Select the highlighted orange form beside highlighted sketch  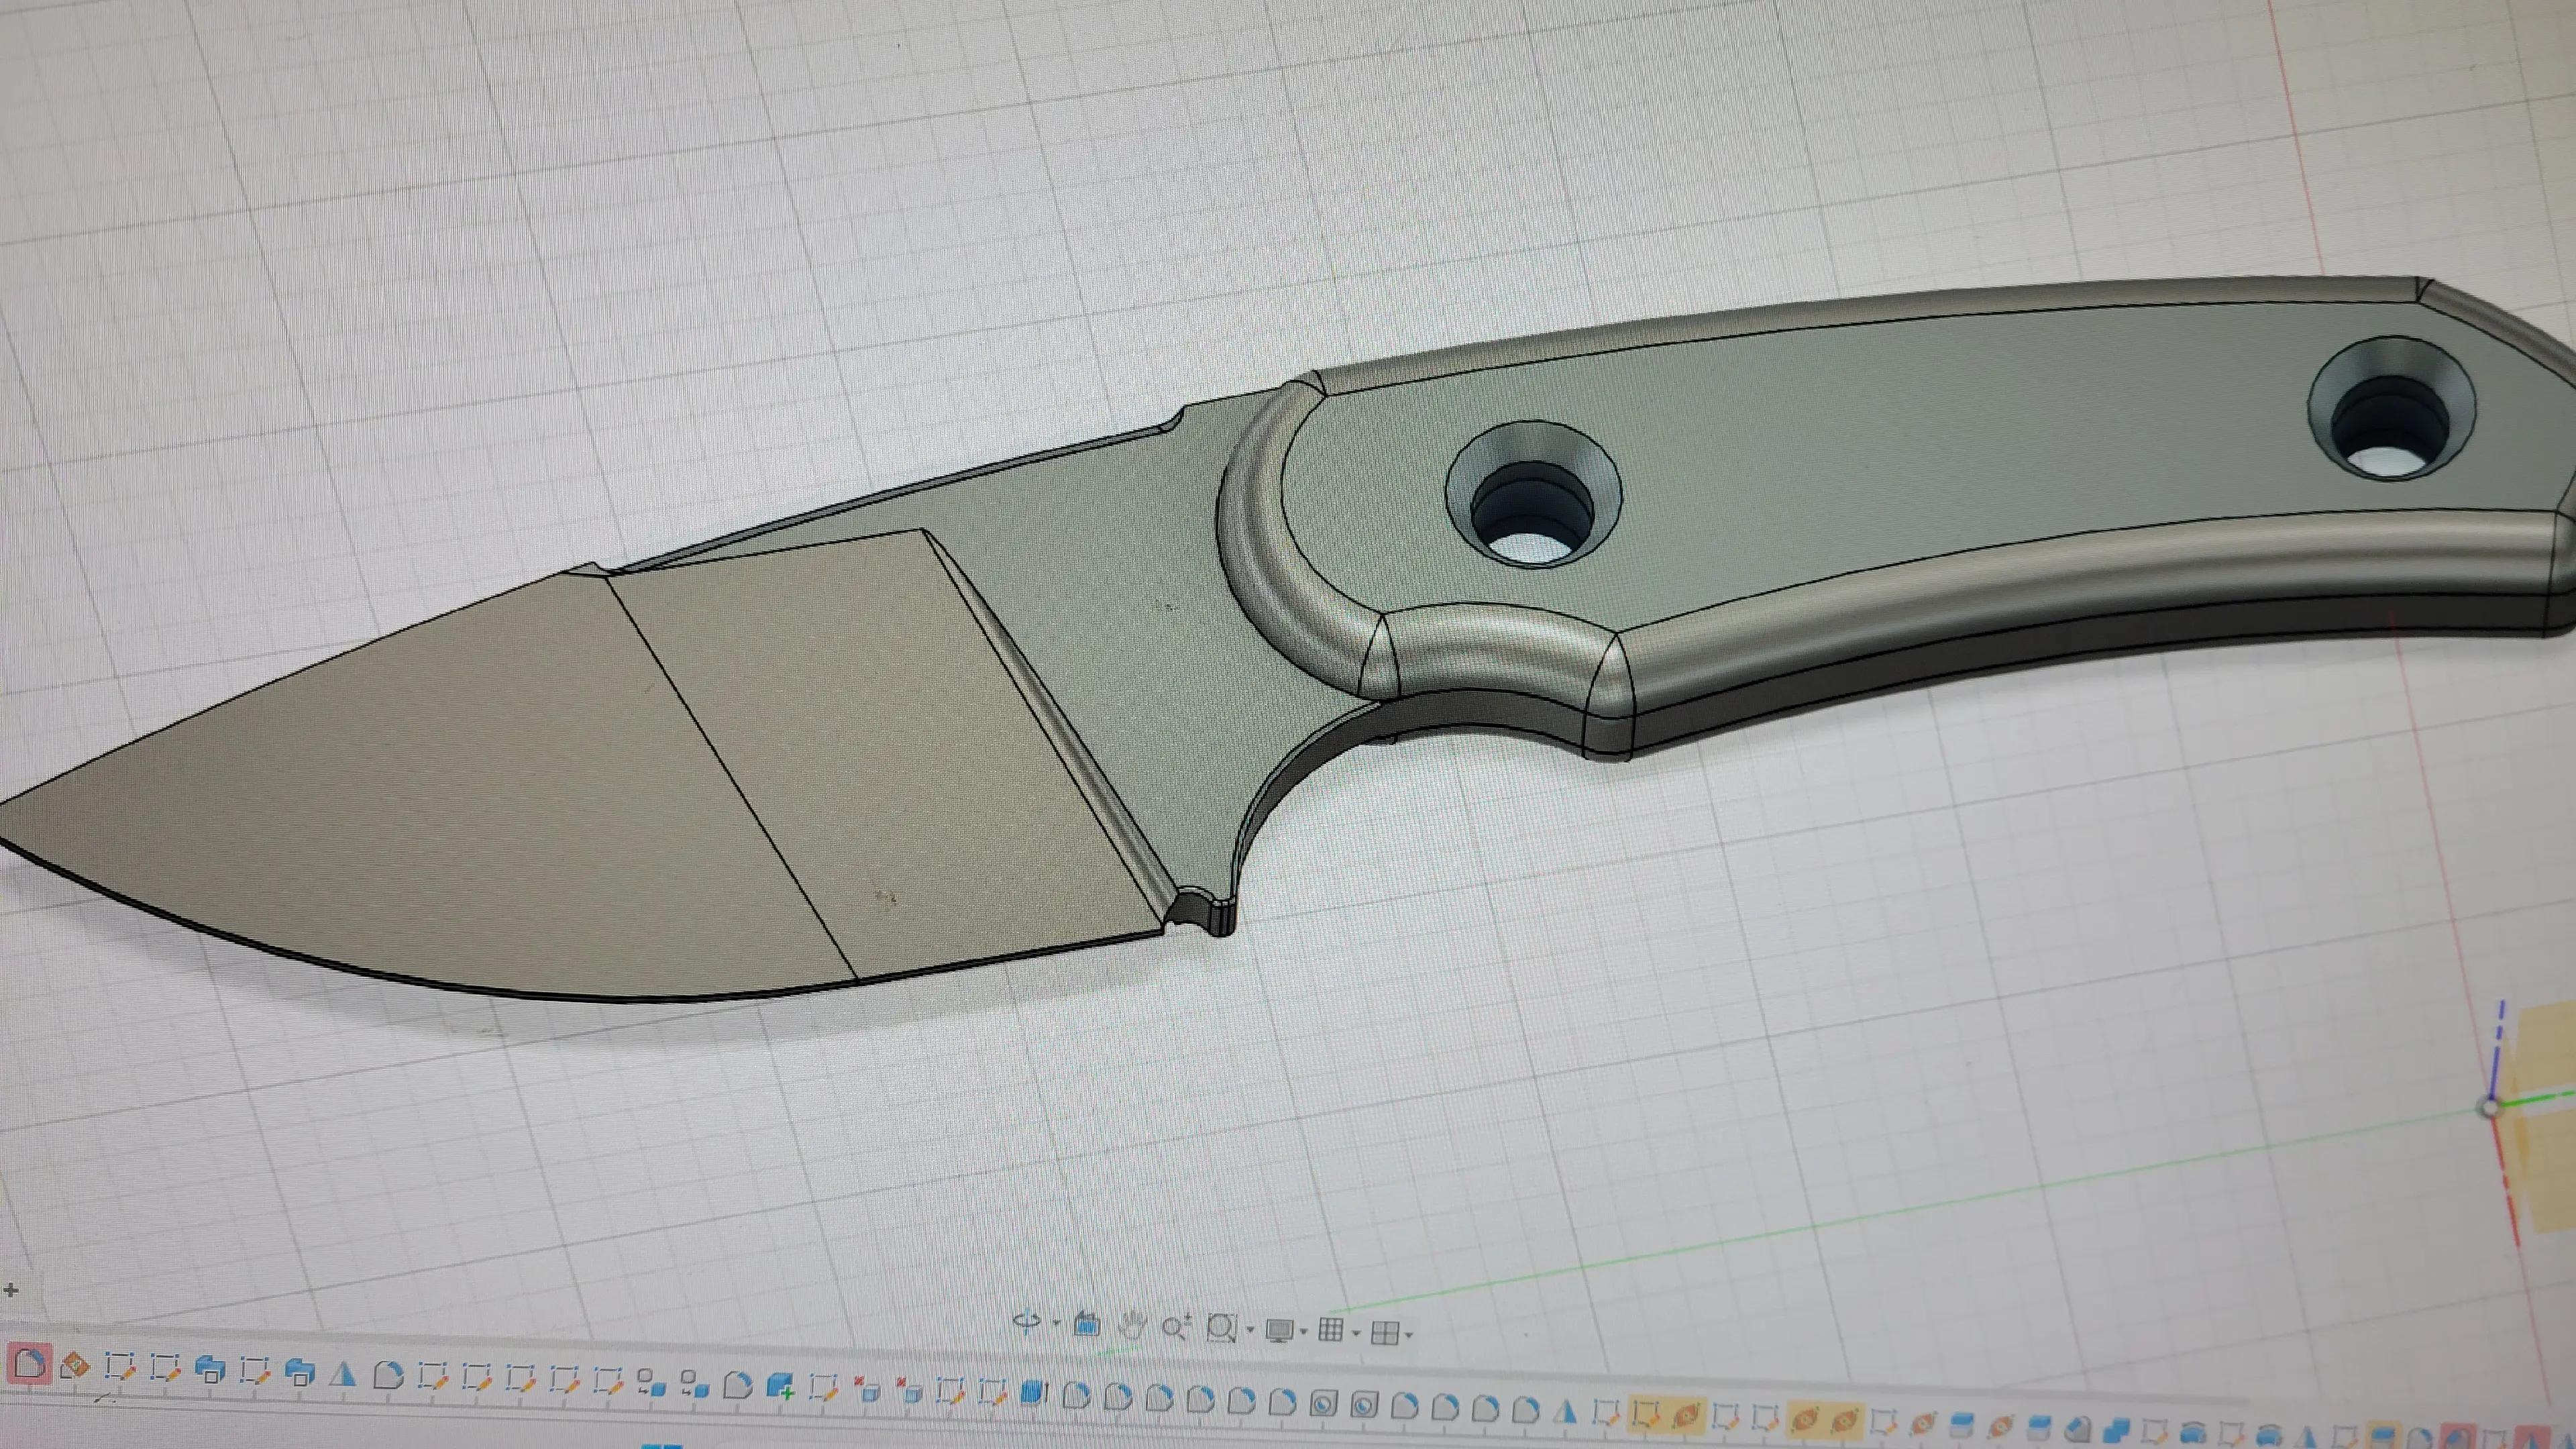click(1688, 1416)
